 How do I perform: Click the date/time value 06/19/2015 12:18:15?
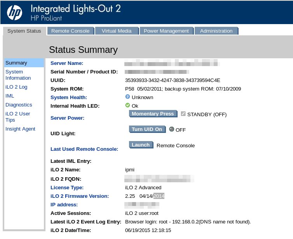click(x=148, y=230)
